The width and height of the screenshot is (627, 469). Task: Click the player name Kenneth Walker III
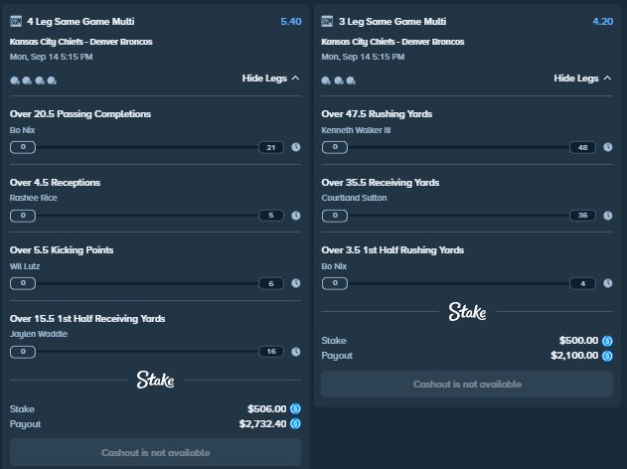point(356,130)
